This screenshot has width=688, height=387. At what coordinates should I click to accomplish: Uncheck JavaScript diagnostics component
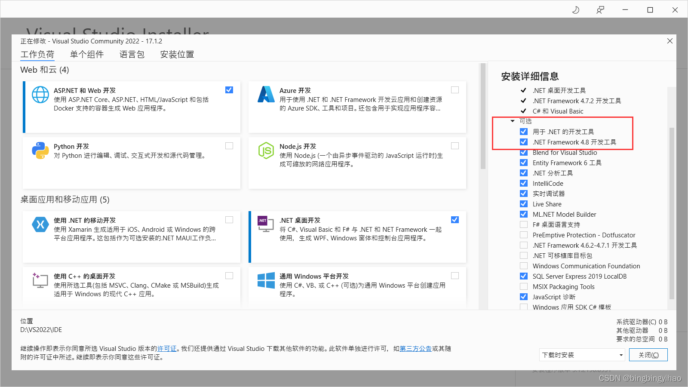click(524, 297)
